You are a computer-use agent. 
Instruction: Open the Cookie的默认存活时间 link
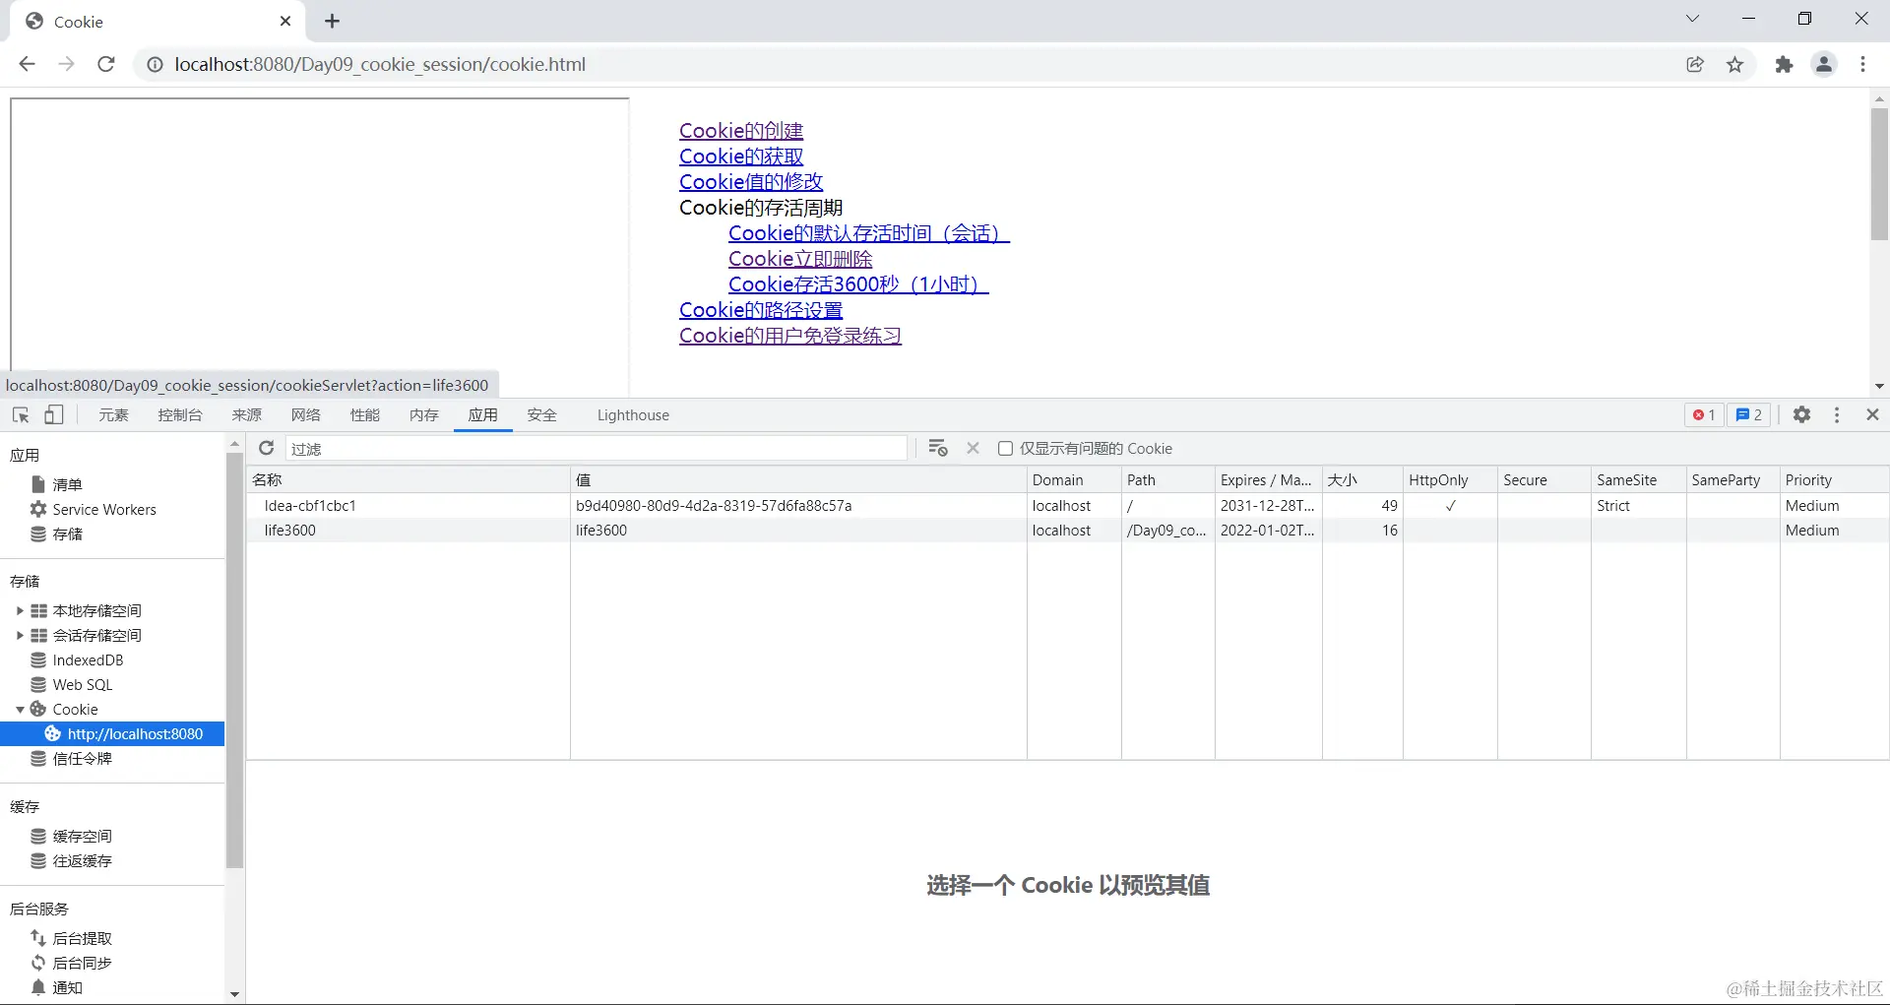(869, 233)
